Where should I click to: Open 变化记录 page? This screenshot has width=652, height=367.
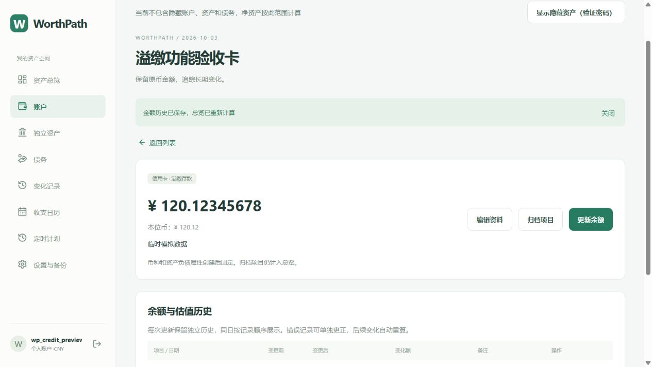coord(58,186)
